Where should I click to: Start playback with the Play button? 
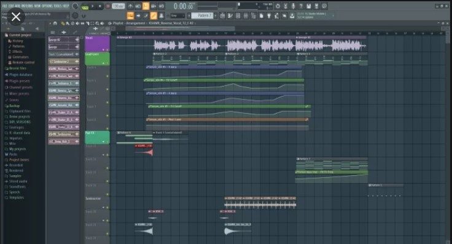coord(93,6)
